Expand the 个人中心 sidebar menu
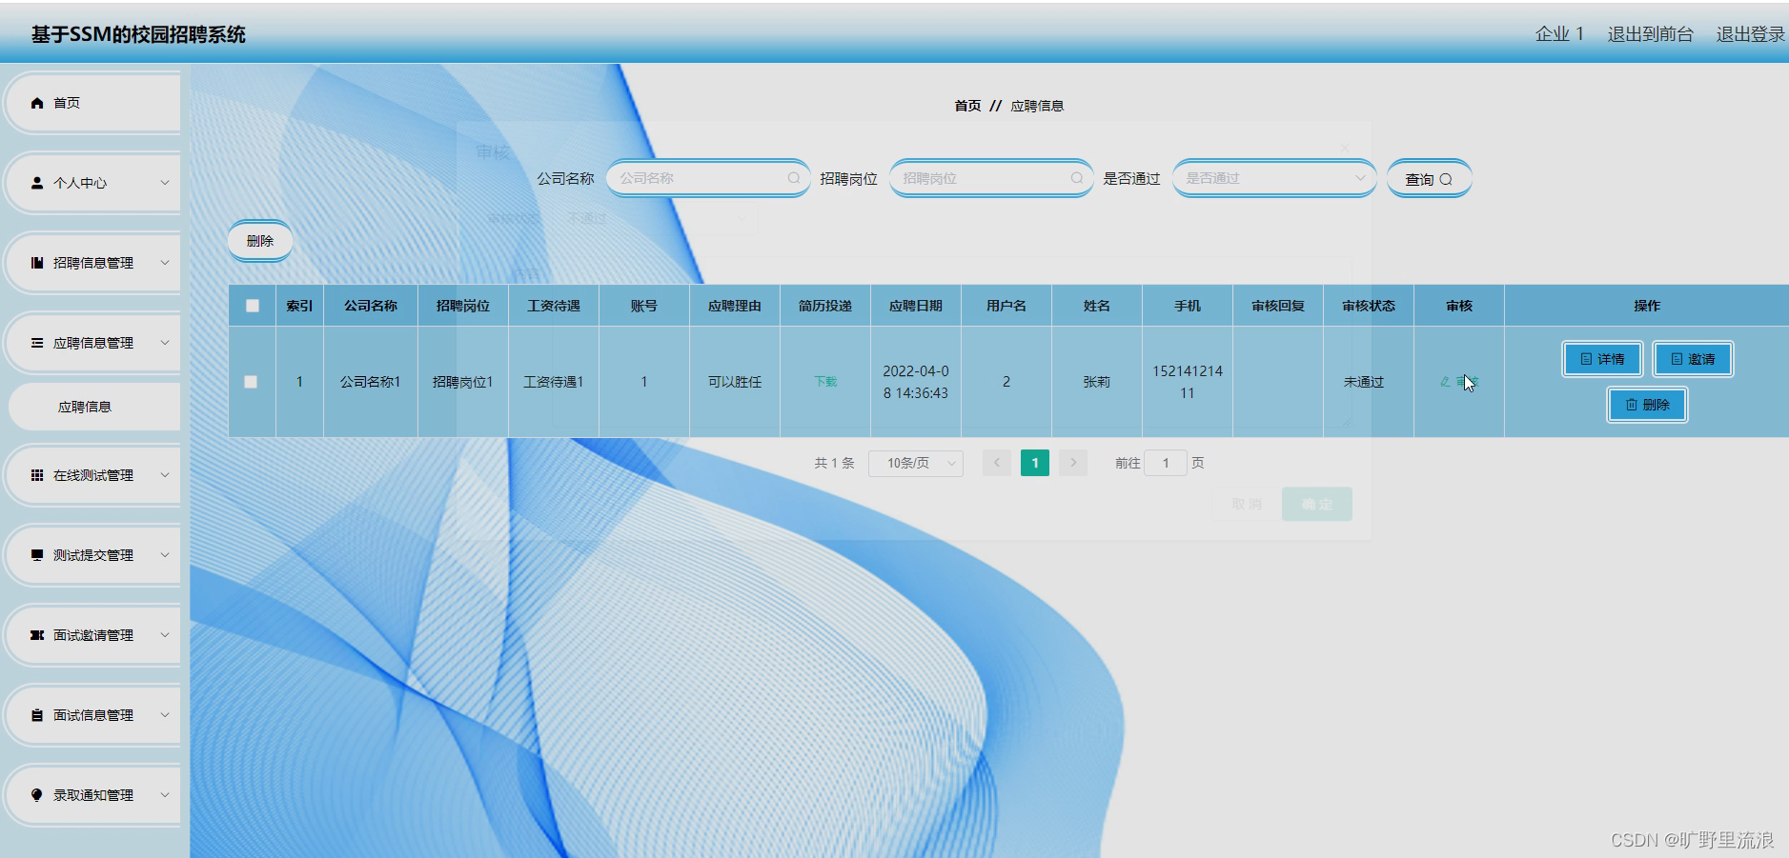Viewport: 1789px width, 858px height. tap(167, 182)
